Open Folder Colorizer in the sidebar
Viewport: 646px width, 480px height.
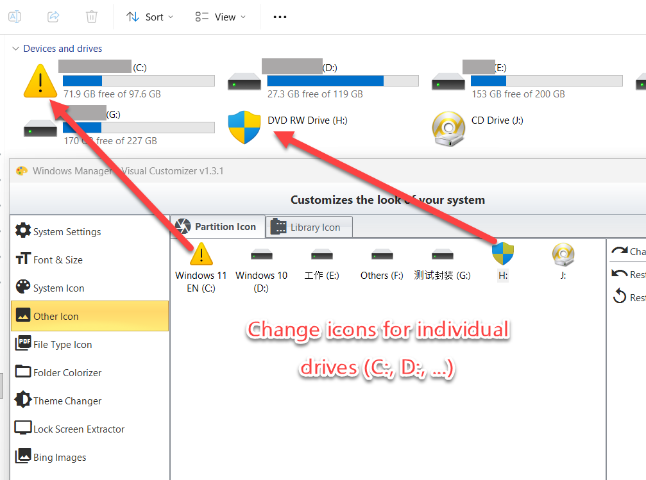(90, 372)
